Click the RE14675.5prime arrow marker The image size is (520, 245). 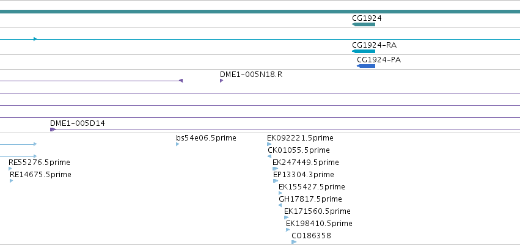pyautogui.click(x=11, y=181)
